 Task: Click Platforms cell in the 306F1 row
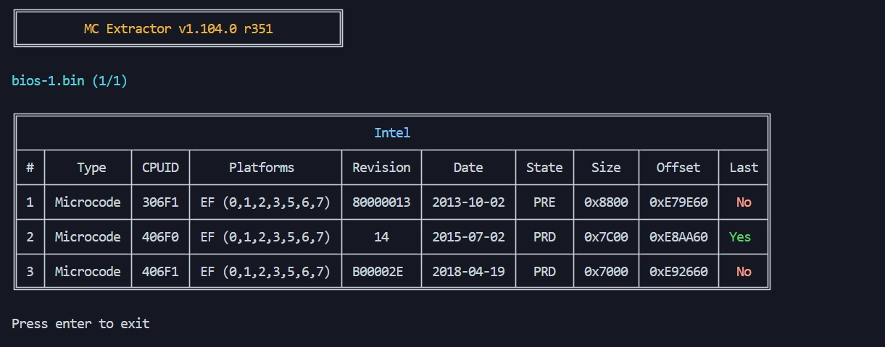point(265,202)
